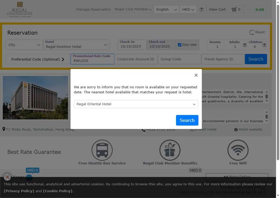Open the City dropdown
Image resolution: width=280 pixels, height=198 pixels.
24,45
